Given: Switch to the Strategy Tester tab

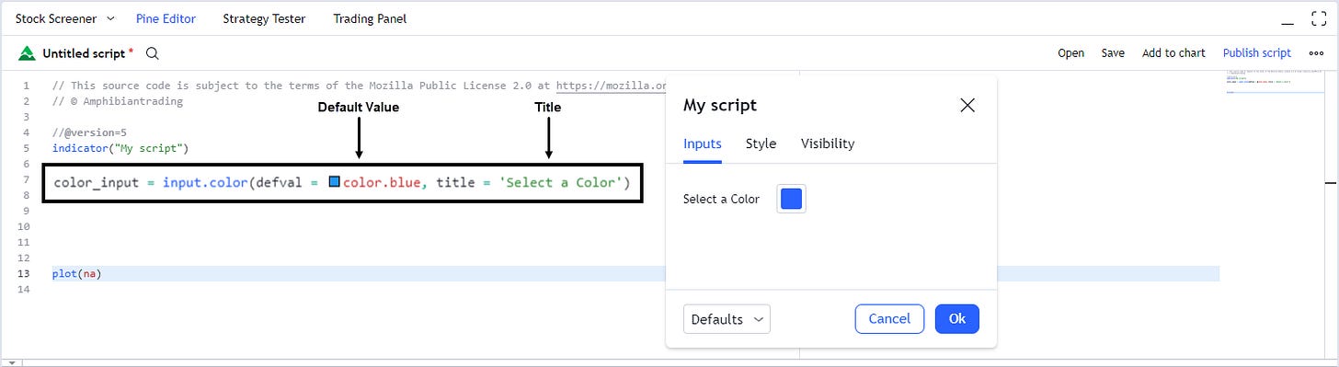Looking at the screenshot, I should [x=264, y=18].
